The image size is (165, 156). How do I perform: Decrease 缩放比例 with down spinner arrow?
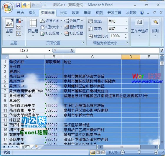[126, 38]
